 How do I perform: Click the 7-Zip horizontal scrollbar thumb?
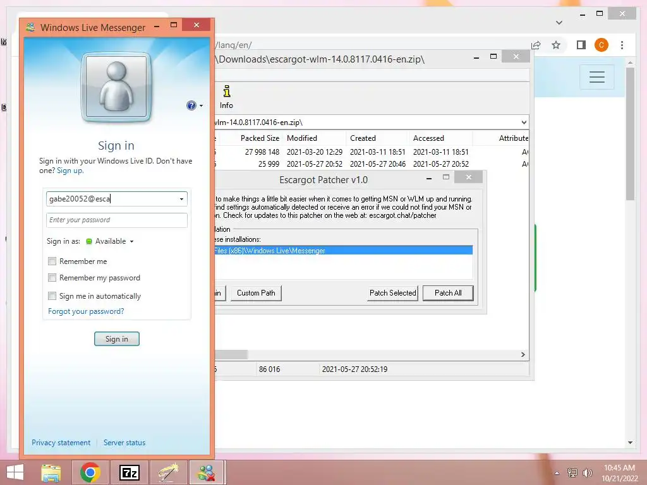231,355
